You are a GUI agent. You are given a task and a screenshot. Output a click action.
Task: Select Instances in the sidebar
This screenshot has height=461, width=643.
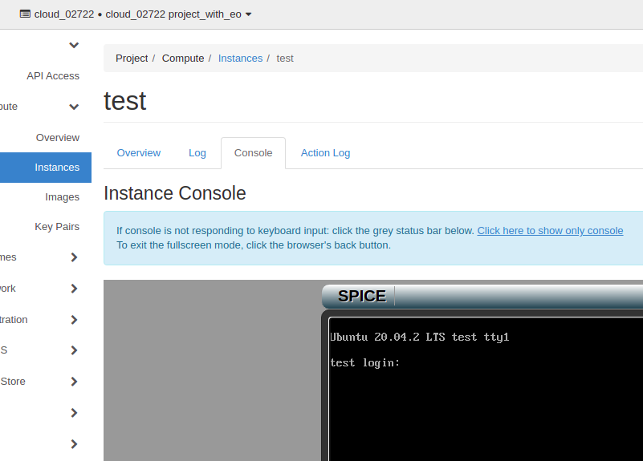(56, 168)
